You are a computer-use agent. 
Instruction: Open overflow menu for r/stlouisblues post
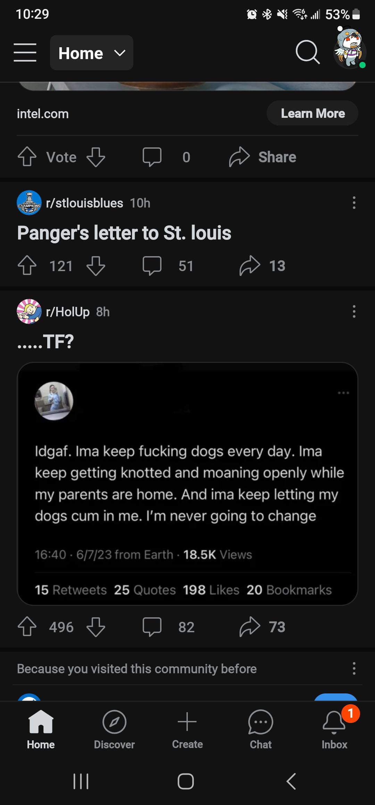coord(354,203)
